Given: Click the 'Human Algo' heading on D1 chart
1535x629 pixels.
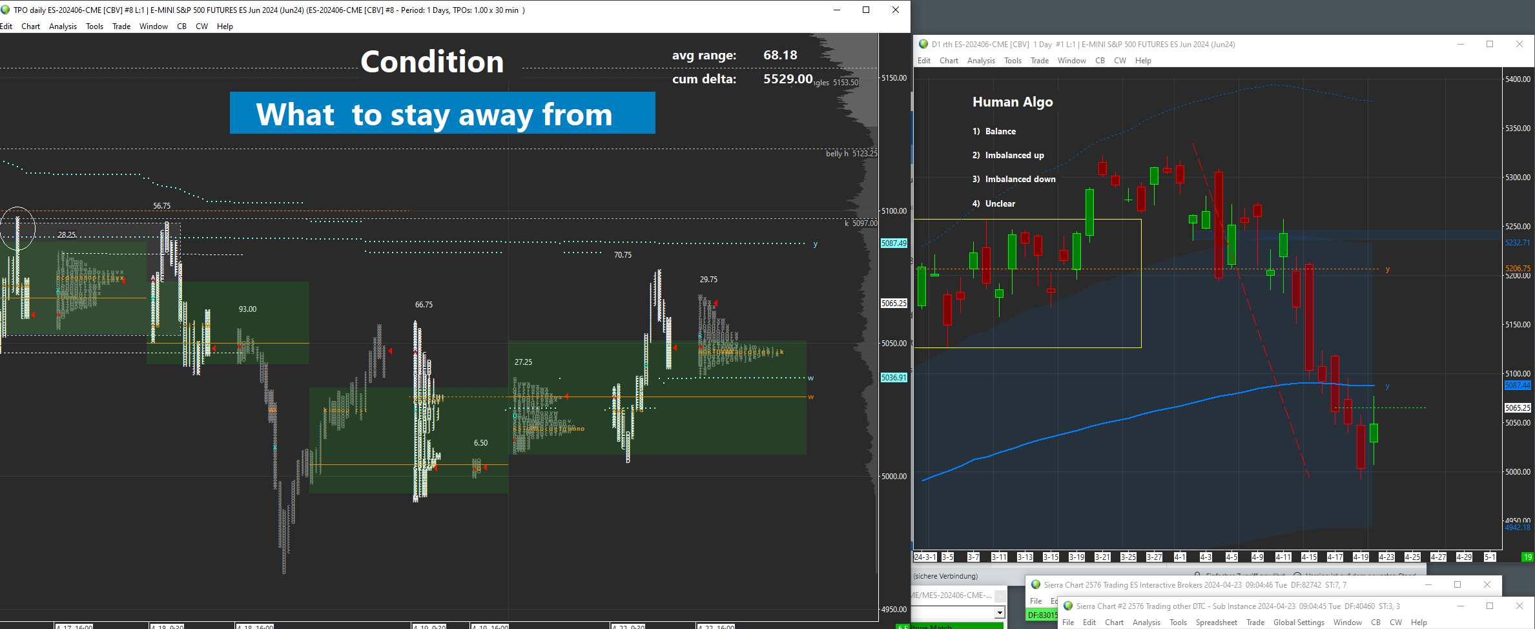Looking at the screenshot, I should pyautogui.click(x=1013, y=102).
